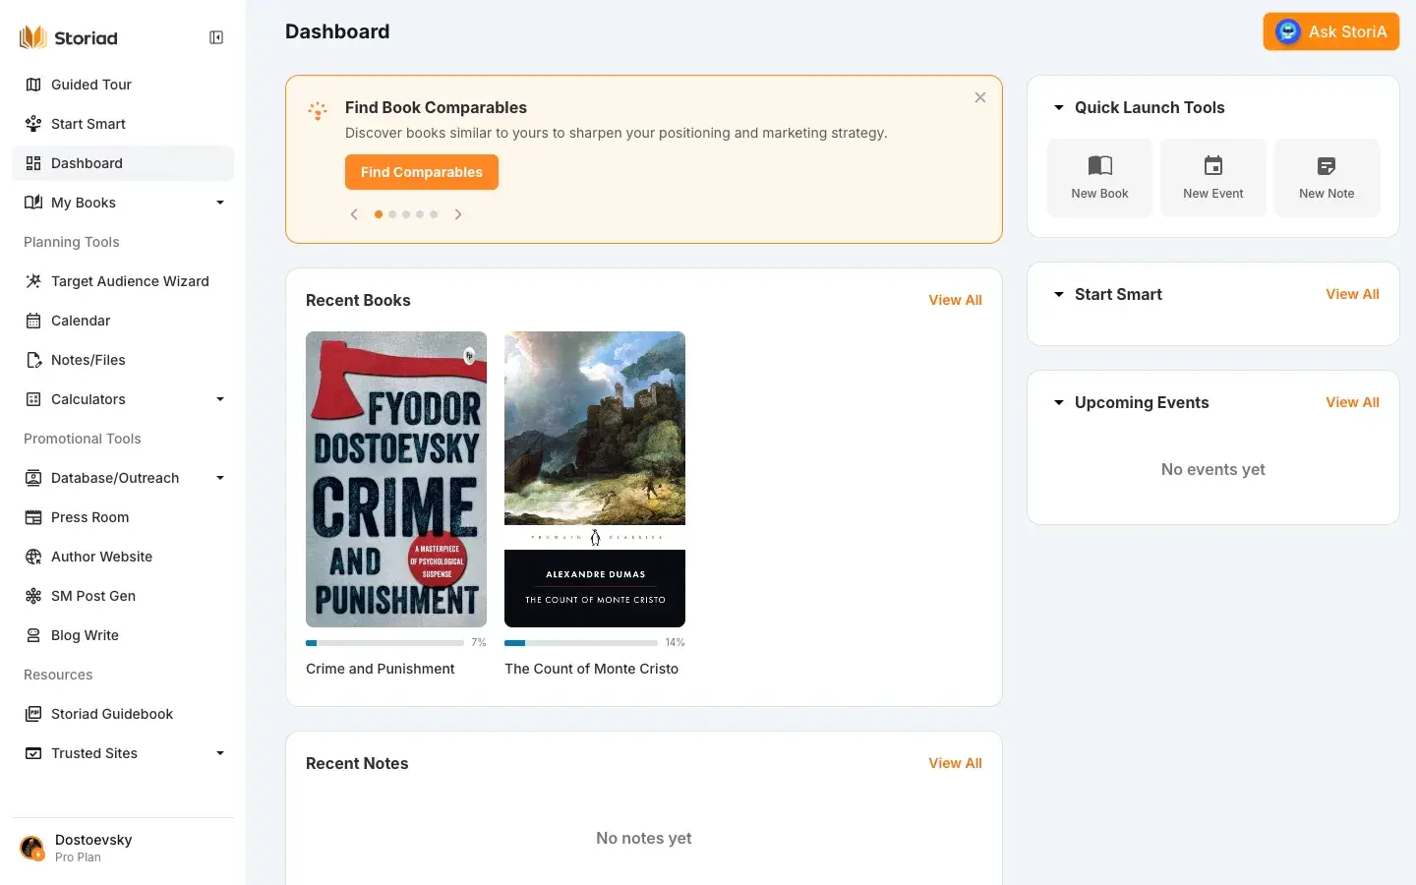Click Count of Monte Cristo progress bar
1416x885 pixels.
pos(581,643)
